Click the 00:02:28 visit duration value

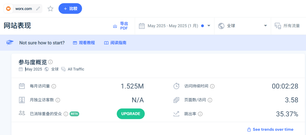coord(285,86)
